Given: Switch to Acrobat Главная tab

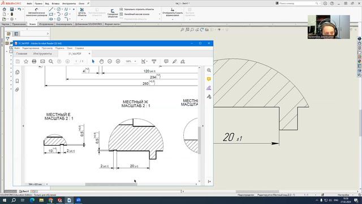Looking at the screenshot, I should pyautogui.click(x=21, y=54).
